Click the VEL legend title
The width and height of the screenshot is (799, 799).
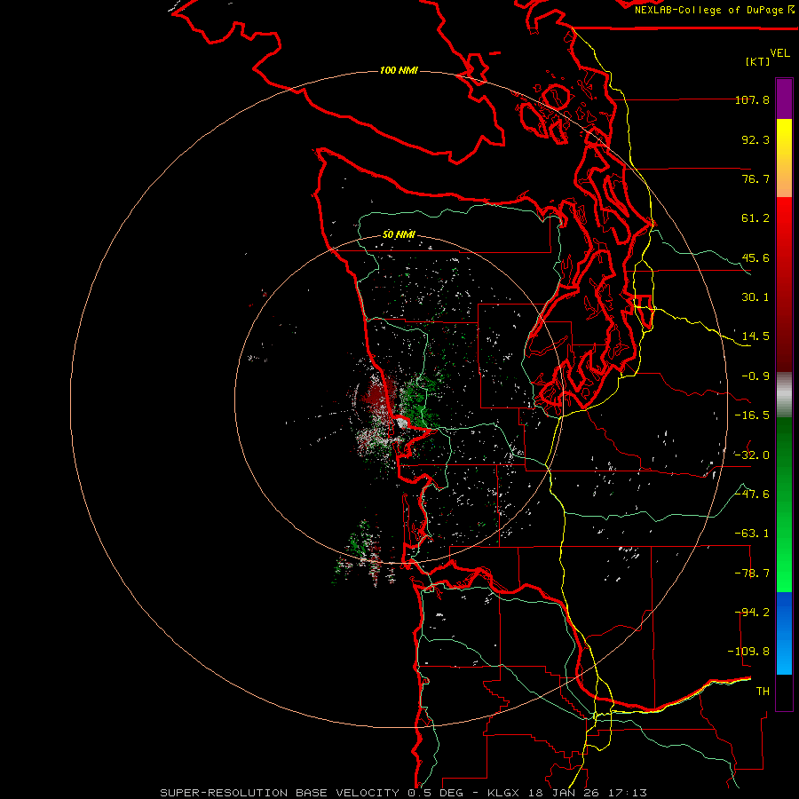(x=779, y=52)
